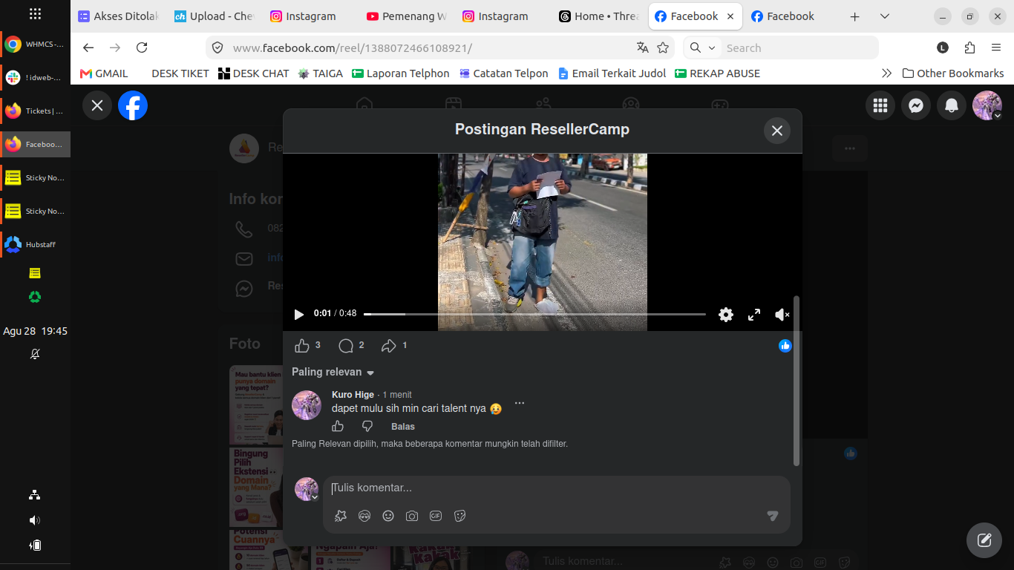
Task: Open video settings gear
Action: click(x=726, y=315)
